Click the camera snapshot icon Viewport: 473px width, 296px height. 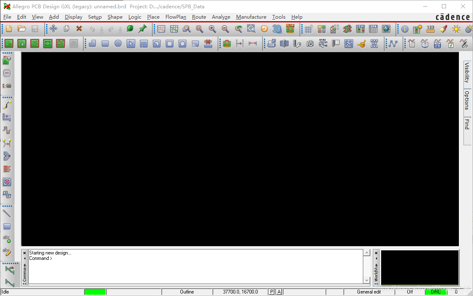click(310, 44)
